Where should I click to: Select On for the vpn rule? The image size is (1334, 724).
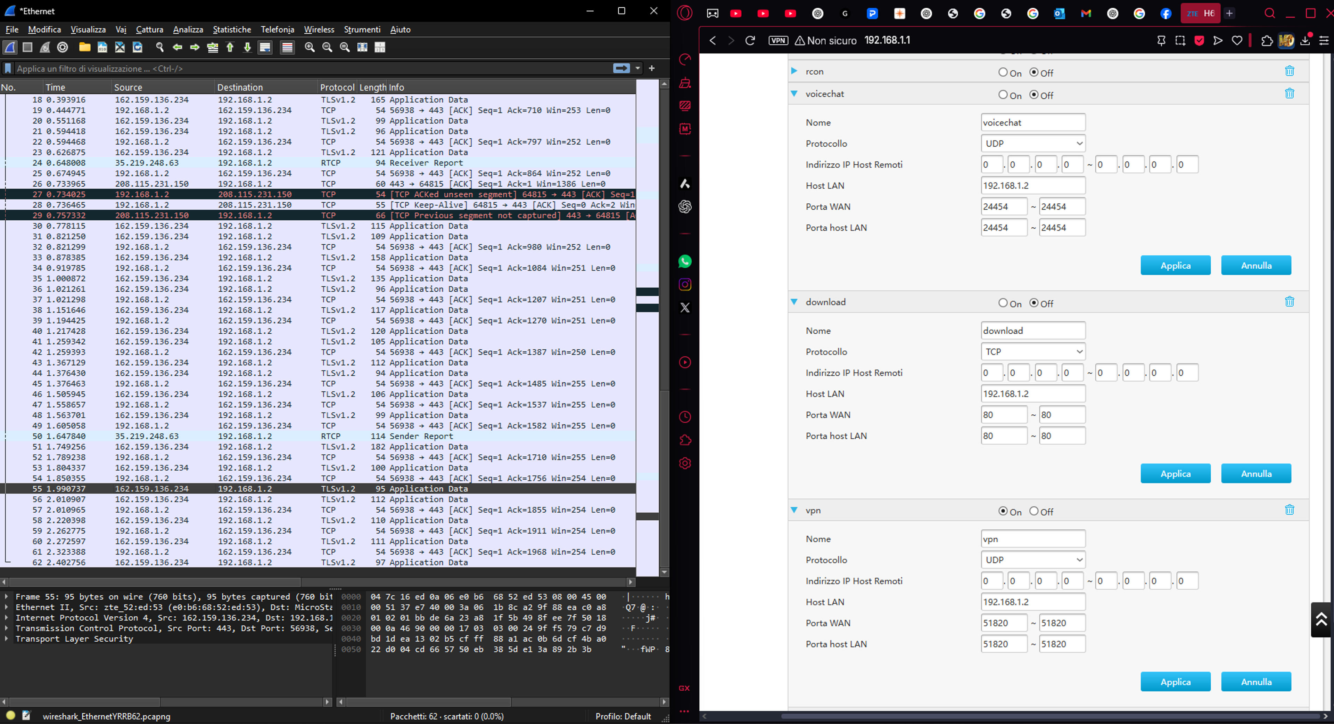[x=1003, y=512]
